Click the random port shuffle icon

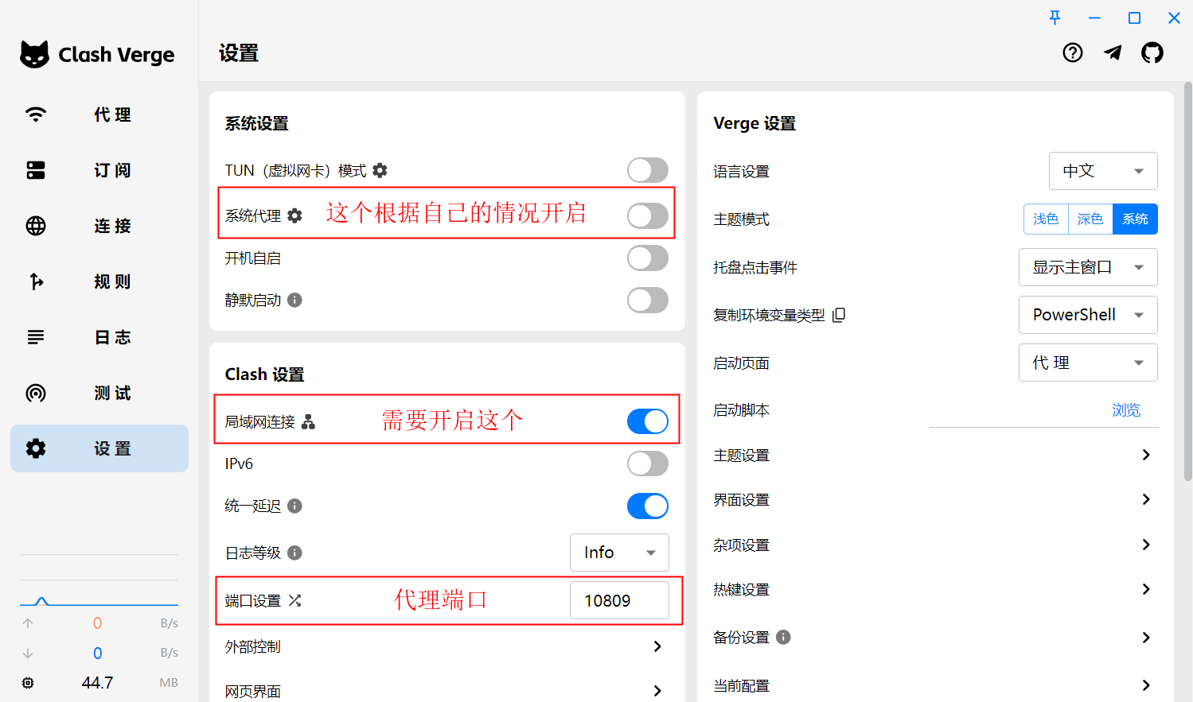pyautogui.click(x=295, y=600)
